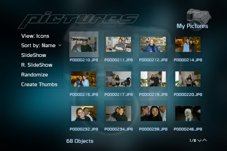
Task: Click the file name P0000219.JPG
Action: (x=153, y=95)
